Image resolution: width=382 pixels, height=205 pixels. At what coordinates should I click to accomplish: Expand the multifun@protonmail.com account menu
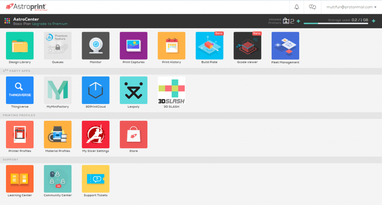[x=351, y=7]
